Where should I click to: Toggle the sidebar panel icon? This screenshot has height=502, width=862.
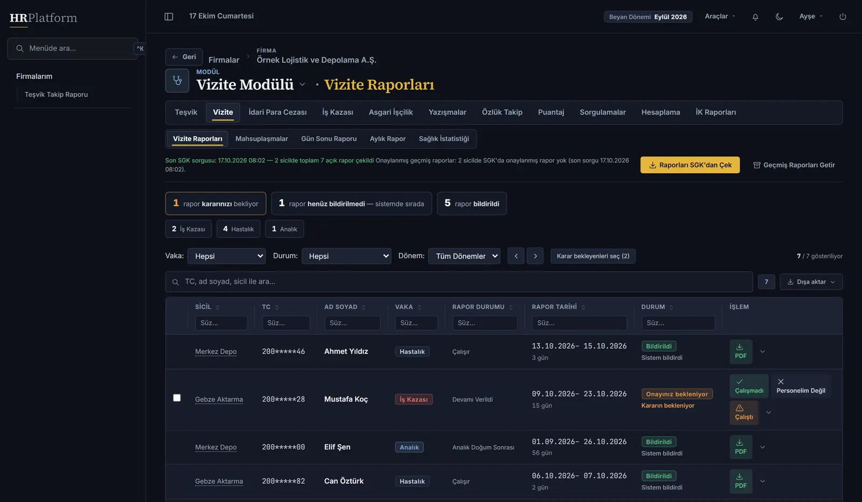click(x=169, y=17)
